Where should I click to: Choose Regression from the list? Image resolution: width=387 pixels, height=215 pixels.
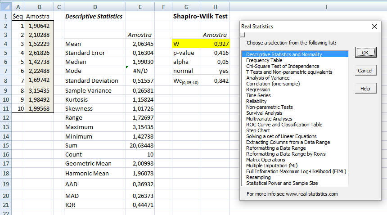point(295,90)
